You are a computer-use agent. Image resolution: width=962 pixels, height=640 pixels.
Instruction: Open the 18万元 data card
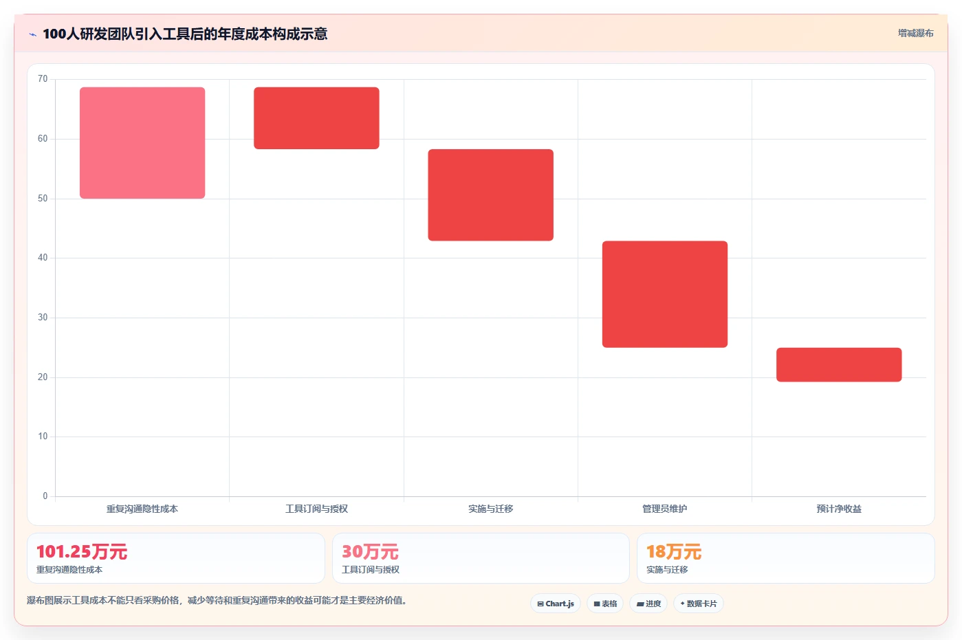click(786, 558)
